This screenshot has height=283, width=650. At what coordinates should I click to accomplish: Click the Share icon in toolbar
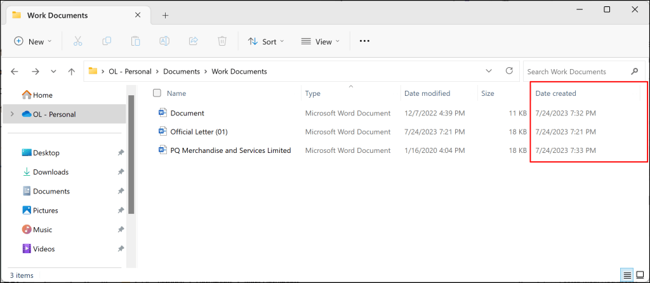click(x=193, y=41)
